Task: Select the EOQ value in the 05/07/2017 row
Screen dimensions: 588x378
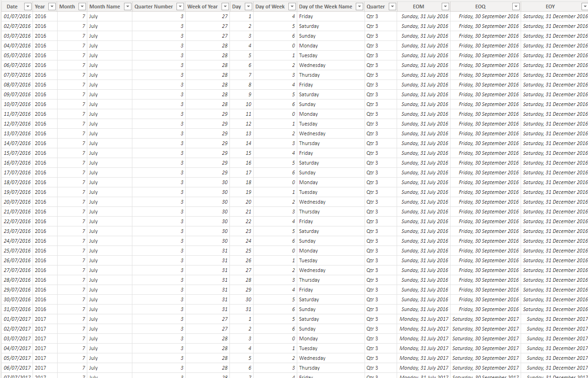Action: coord(486,358)
